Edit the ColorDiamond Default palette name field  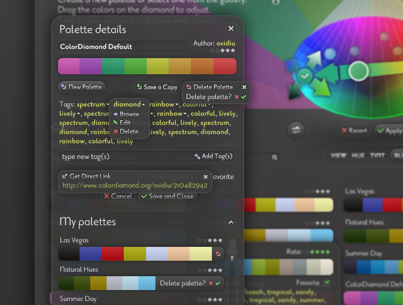click(x=122, y=47)
